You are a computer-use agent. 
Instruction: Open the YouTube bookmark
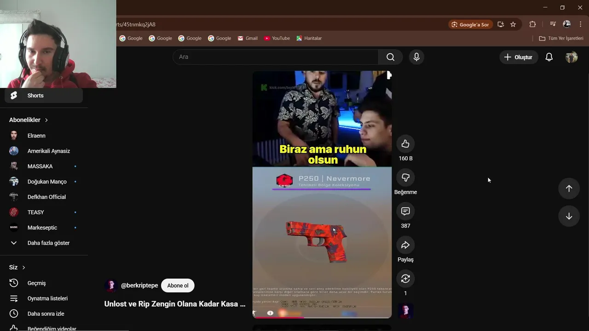277,38
